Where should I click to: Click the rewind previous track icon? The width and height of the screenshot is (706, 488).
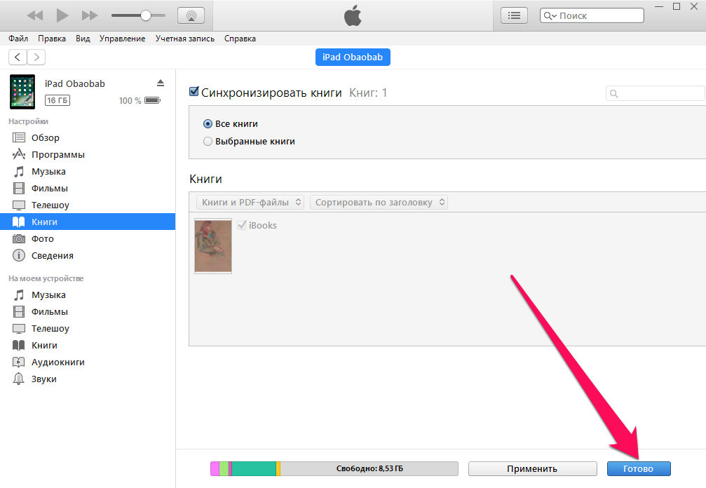click(34, 15)
